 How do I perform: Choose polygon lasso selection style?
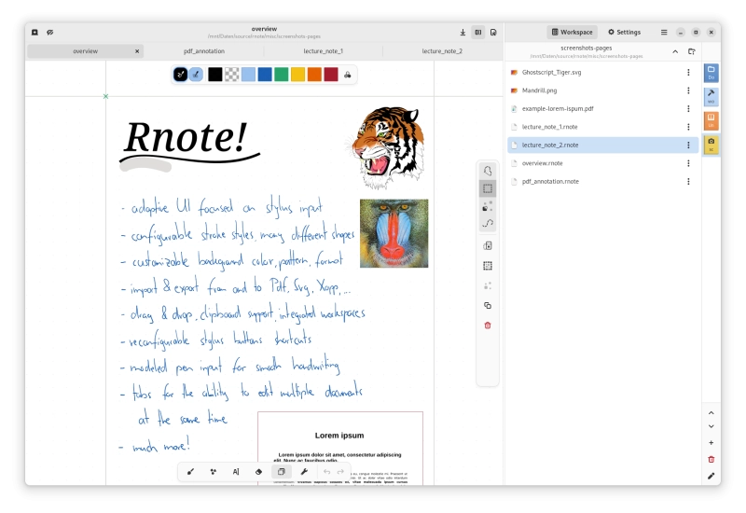click(488, 171)
